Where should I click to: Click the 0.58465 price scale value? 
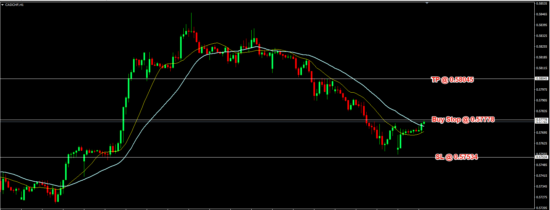[542, 14]
